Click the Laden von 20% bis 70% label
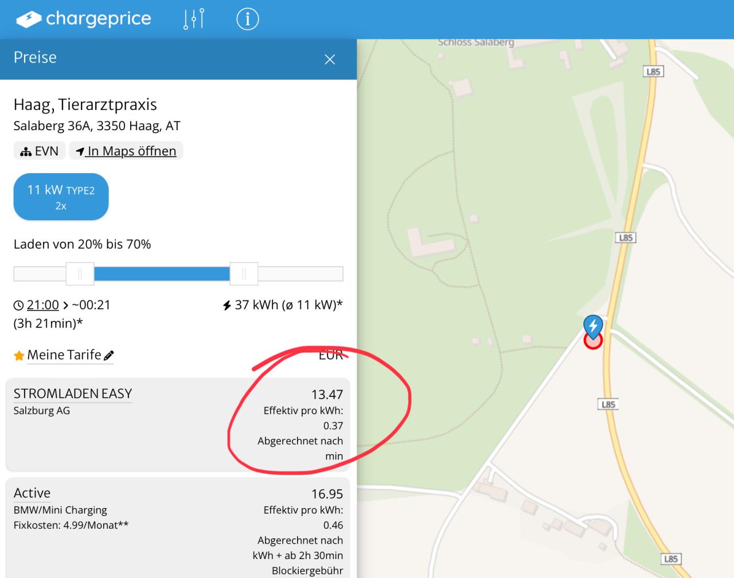This screenshot has height=578, width=734. (x=83, y=244)
